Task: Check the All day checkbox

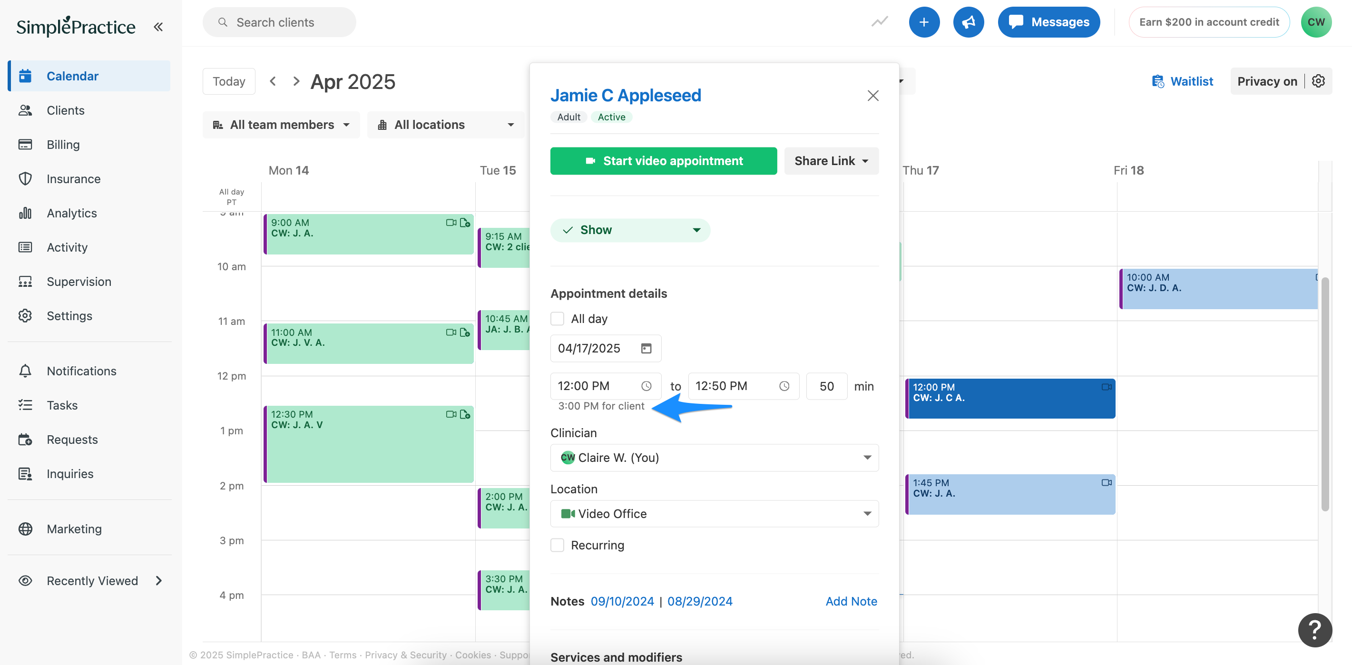Action: pos(557,319)
